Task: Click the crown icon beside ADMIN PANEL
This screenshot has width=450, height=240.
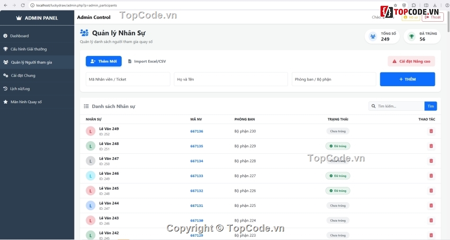Action: coord(19,18)
